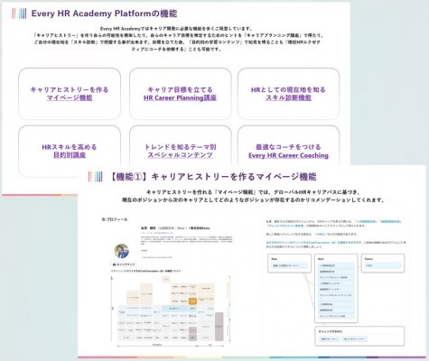
Task: Click the HRスキルを高める card text
Action: [70, 147]
